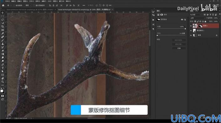Open options bar overflow three-dots menu
Screen dimensions: 221x123
click(84, 5)
